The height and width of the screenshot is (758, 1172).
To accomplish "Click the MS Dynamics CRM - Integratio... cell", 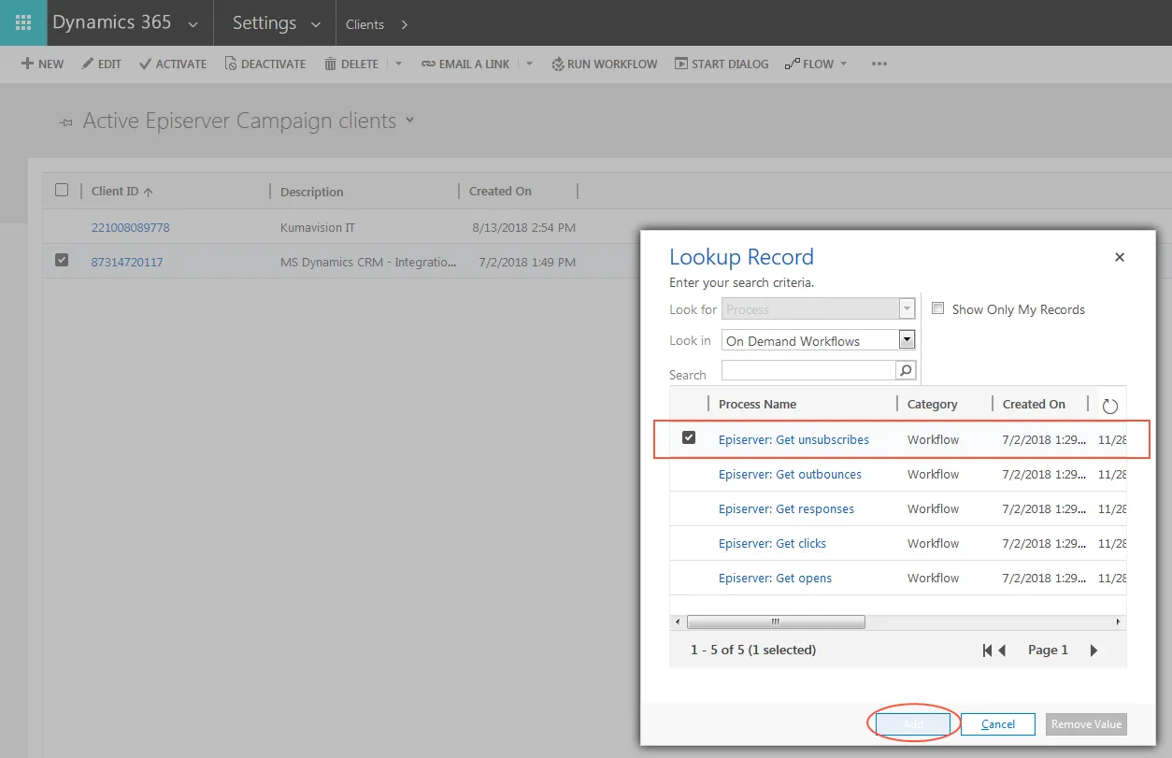I will 368,262.
